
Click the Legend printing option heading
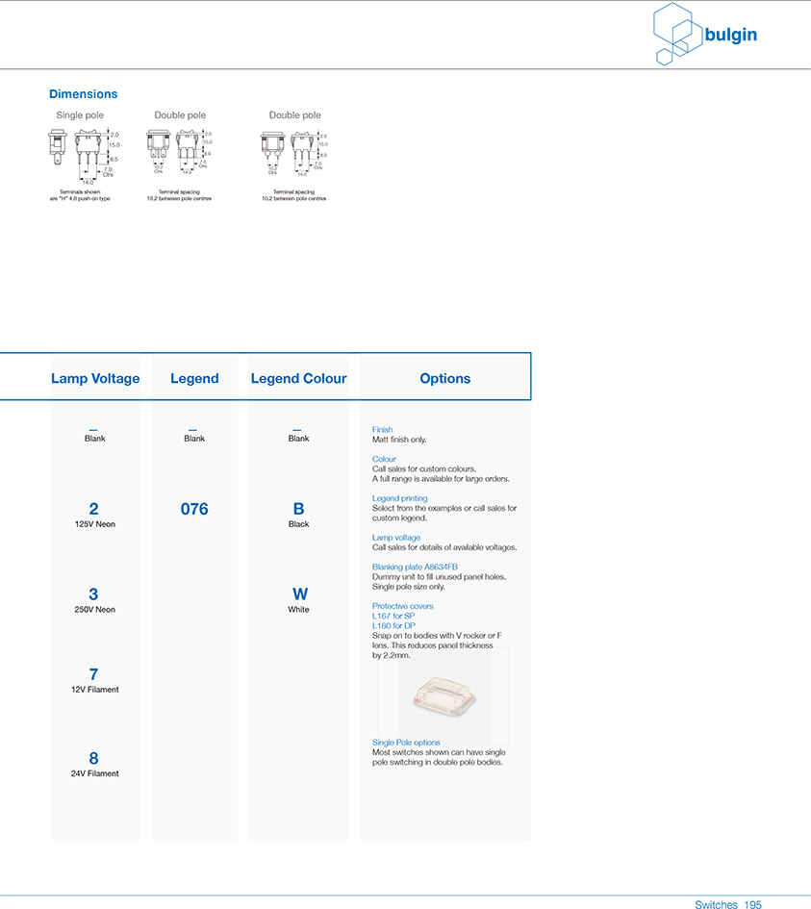click(x=399, y=498)
